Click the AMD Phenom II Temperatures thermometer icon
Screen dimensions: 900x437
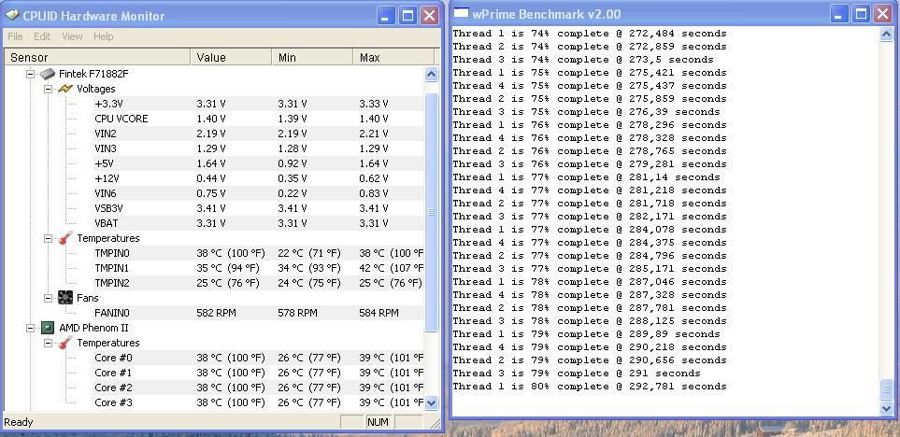pos(65,343)
